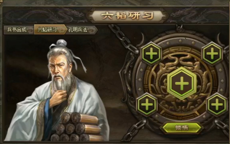Click the bottom-left green plus hexagon slot

pos(147,104)
